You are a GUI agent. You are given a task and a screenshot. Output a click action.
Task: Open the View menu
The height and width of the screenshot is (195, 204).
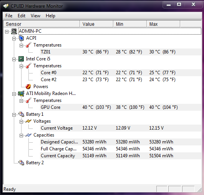click(35, 16)
